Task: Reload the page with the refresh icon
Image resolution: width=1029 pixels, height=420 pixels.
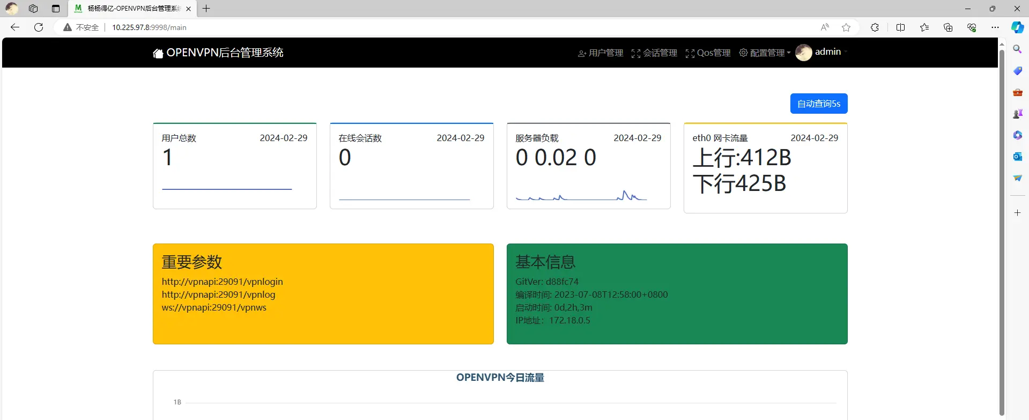Action: pos(39,27)
